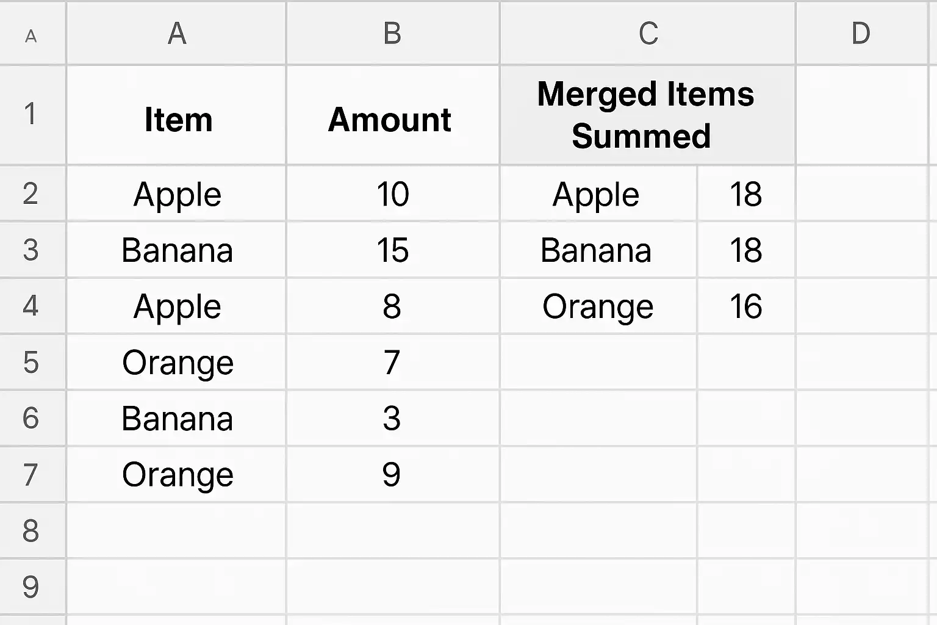Click "Banana" in the merged summary list

[596, 250]
